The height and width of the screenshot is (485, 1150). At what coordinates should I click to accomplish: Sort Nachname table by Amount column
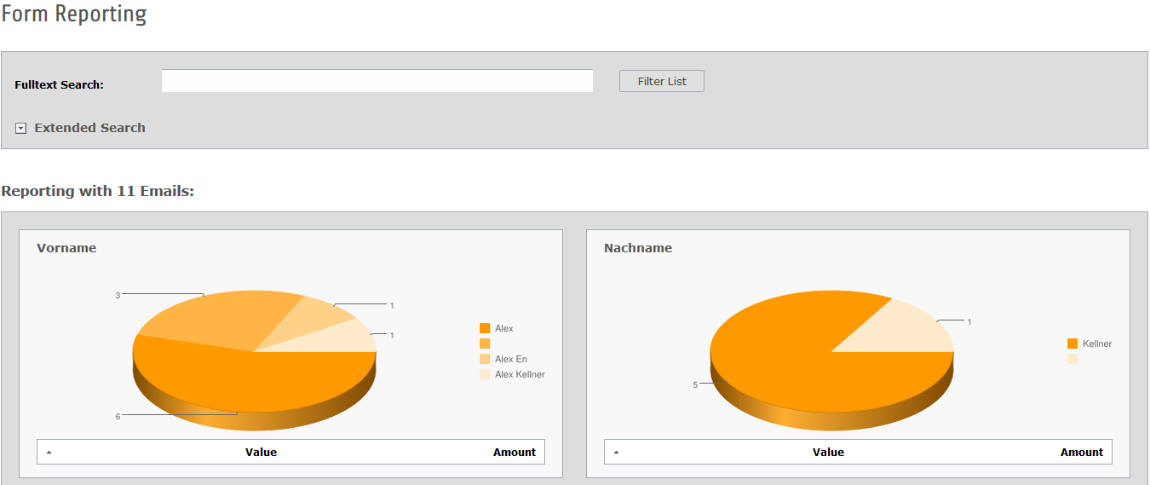click(1081, 453)
